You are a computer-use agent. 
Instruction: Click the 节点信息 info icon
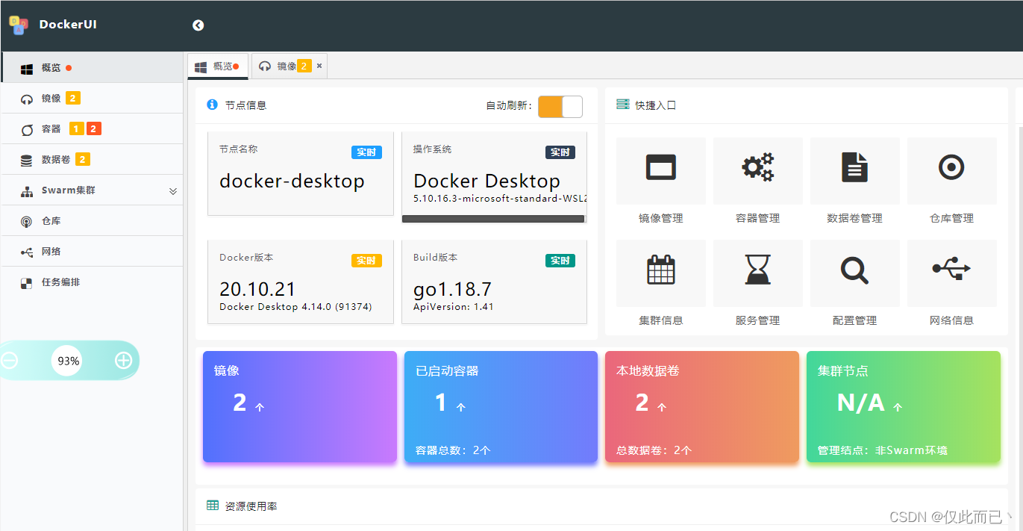pyautogui.click(x=213, y=105)
